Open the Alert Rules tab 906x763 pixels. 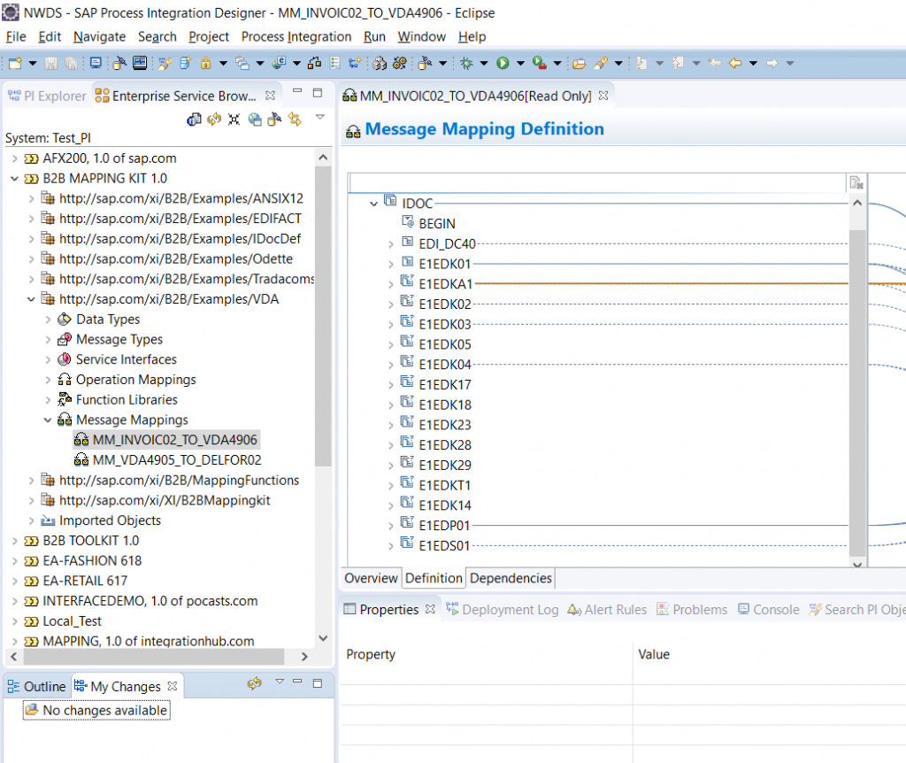(x=607, y=609)
